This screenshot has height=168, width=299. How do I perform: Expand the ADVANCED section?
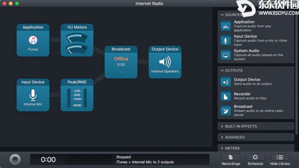[x=256, y=137]
